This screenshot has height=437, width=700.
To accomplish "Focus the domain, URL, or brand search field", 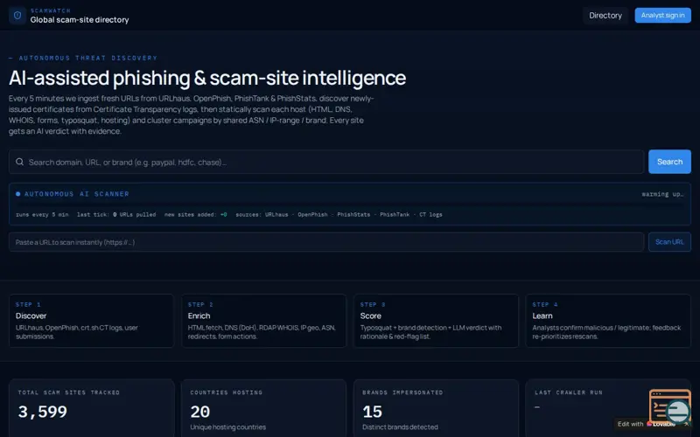I will coord(326,162).
